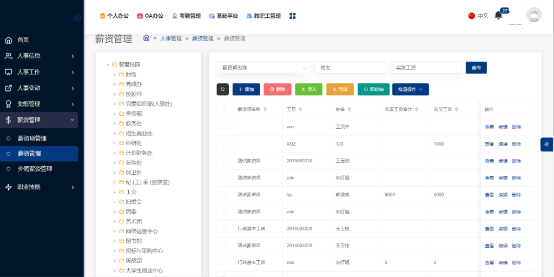Switch language via the 中文 flag
The height and width of the screenshot is (277, 554).
coord(478,16)
